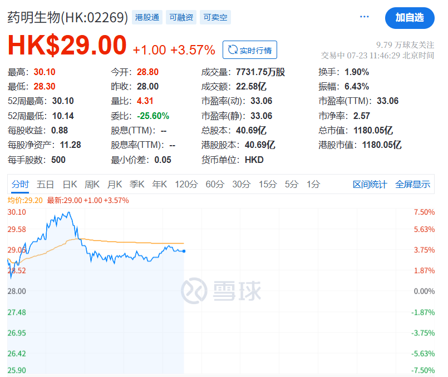Click the -7.50% axis label
Image resolution: width=448 pixels, height=377 pixels.
(x=423, y=370)
